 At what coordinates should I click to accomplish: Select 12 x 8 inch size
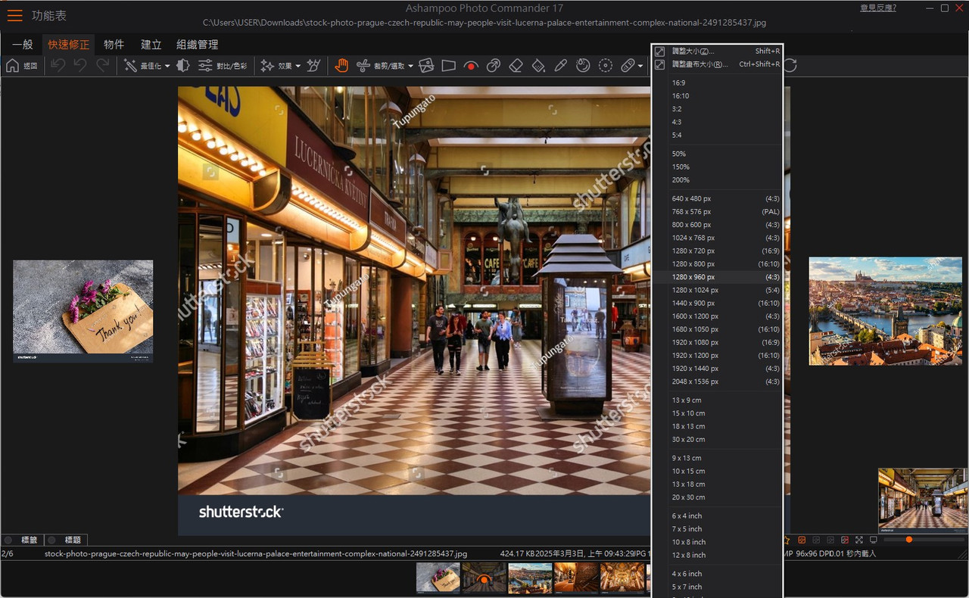717,555
